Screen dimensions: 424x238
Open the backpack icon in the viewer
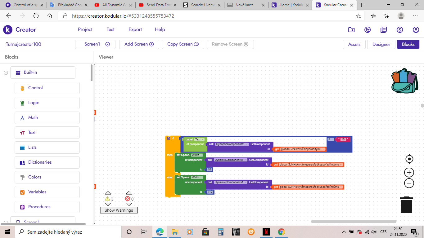405,81
